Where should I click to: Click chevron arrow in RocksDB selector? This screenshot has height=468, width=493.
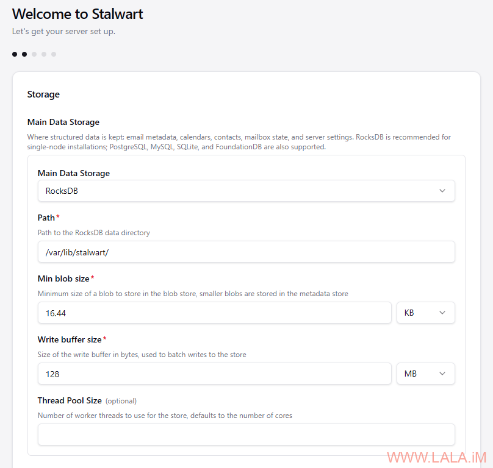(x=442, y=191)
